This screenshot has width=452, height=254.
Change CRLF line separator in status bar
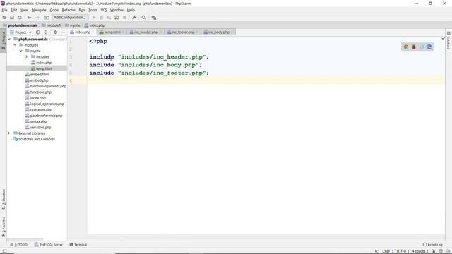click(x=388, y=251)
